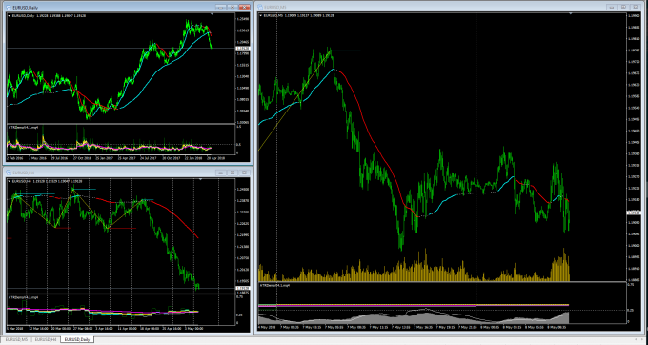The width and height of the screenshot is (648, 345).
Task: Click the EURUSD,H4 window title icon
Action: tap(10, 172)
